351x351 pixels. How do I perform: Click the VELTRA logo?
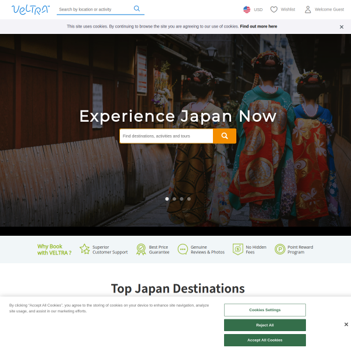click(30, 9)
